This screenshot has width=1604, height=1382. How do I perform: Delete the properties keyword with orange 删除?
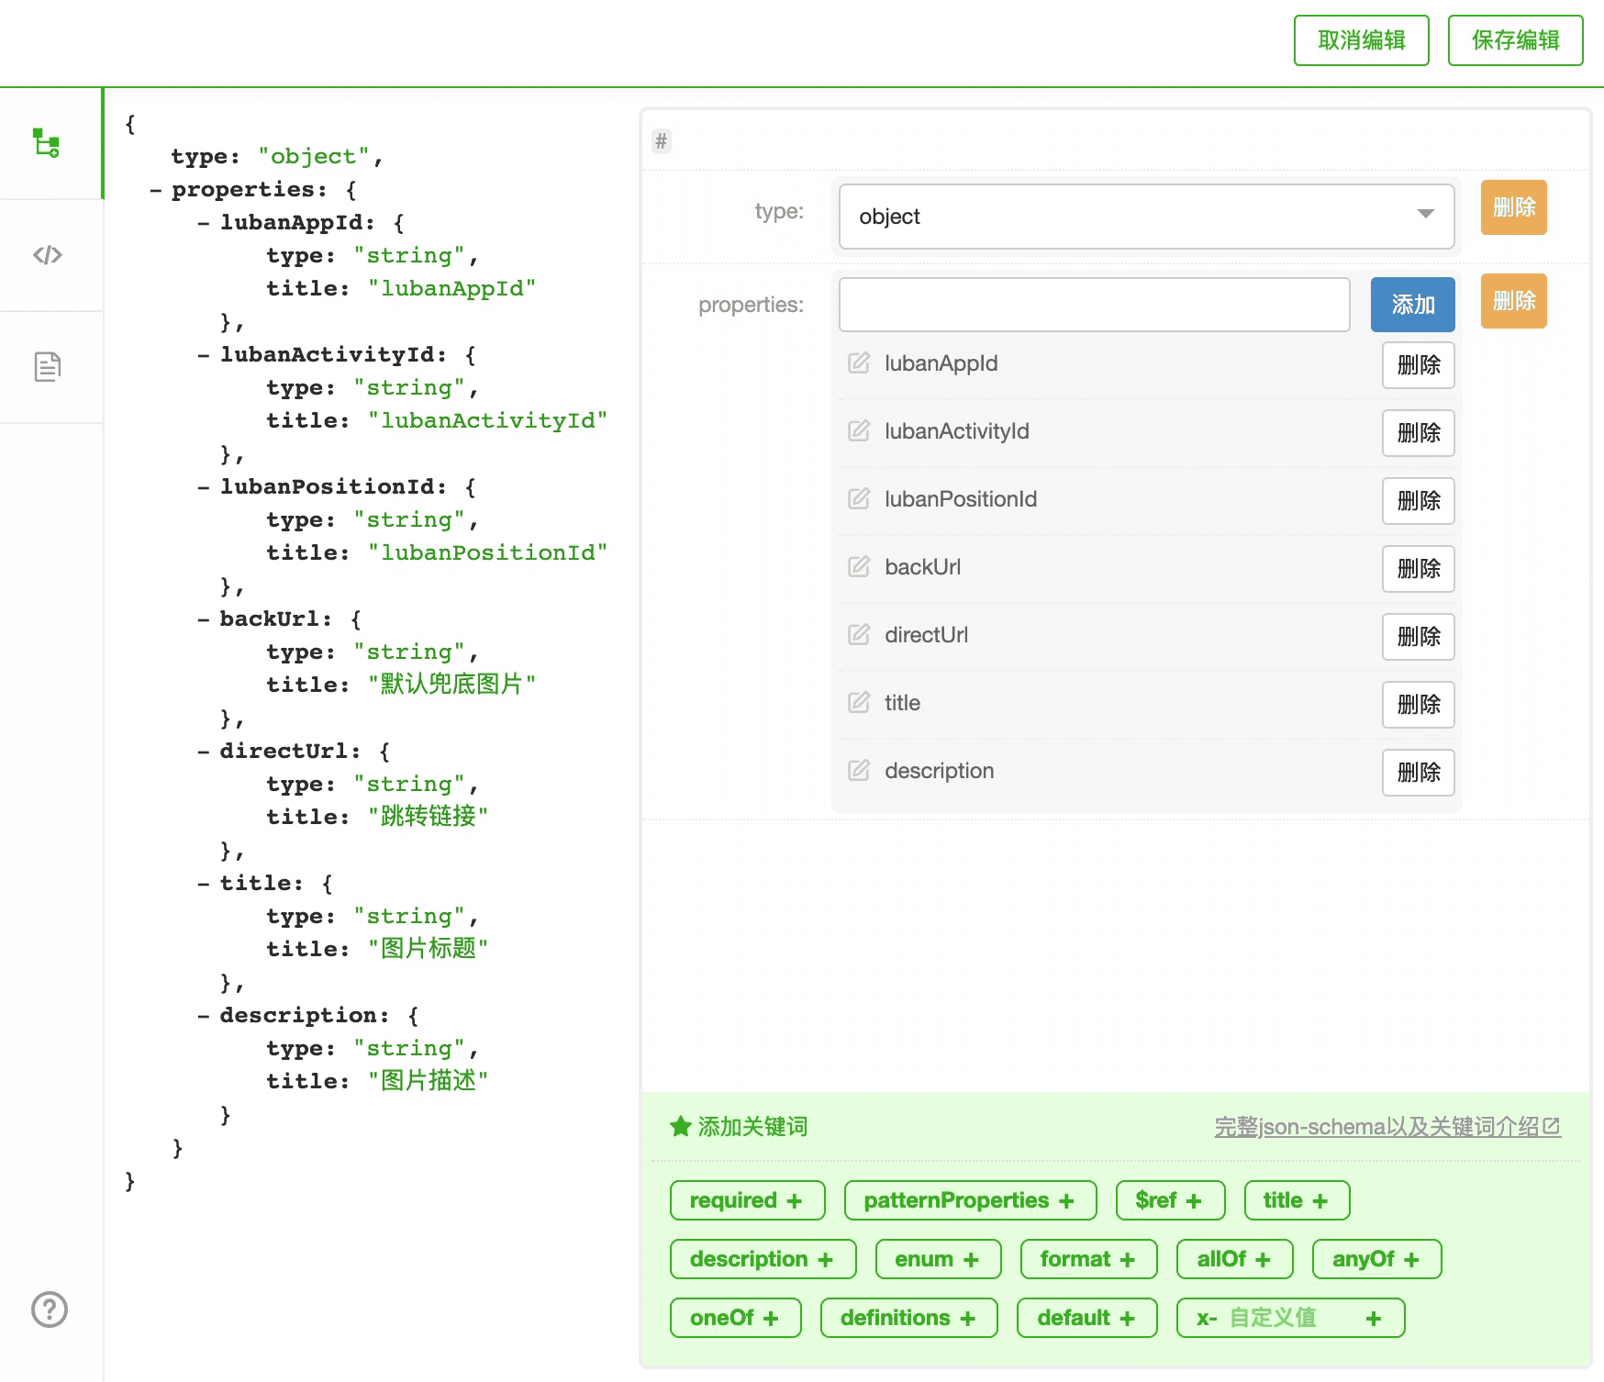click(1514, 301)
